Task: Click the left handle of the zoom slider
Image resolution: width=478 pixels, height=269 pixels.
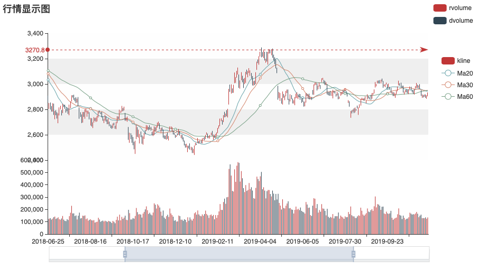Action: 125,254
